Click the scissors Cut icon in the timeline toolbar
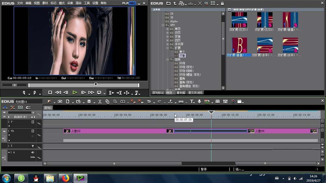Screen dimensions: 326x183 (x=100, y=102)
